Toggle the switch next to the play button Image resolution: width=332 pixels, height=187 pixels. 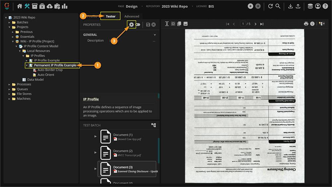138,25
